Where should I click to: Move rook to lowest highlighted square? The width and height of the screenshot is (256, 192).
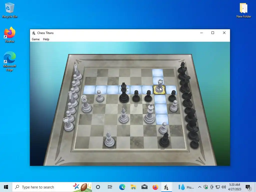162,119
